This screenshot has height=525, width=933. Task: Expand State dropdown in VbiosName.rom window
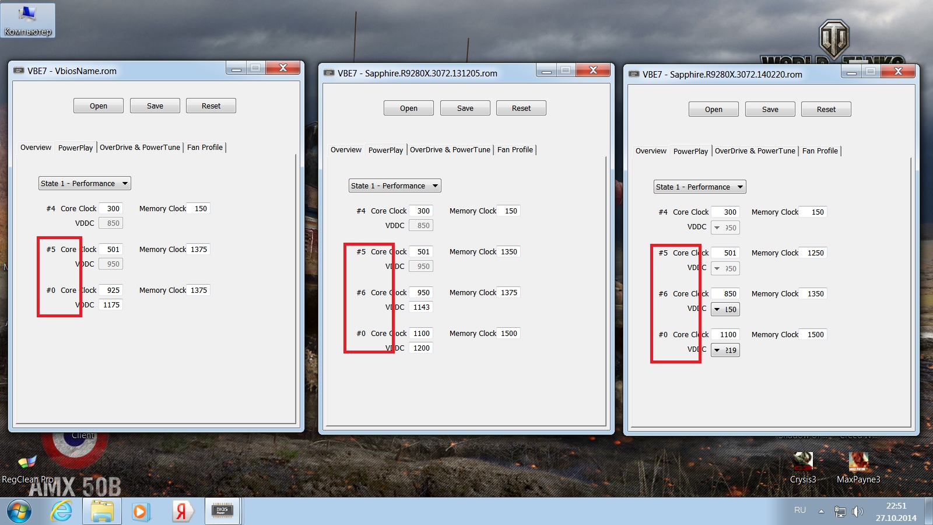[x=85, y=183]
